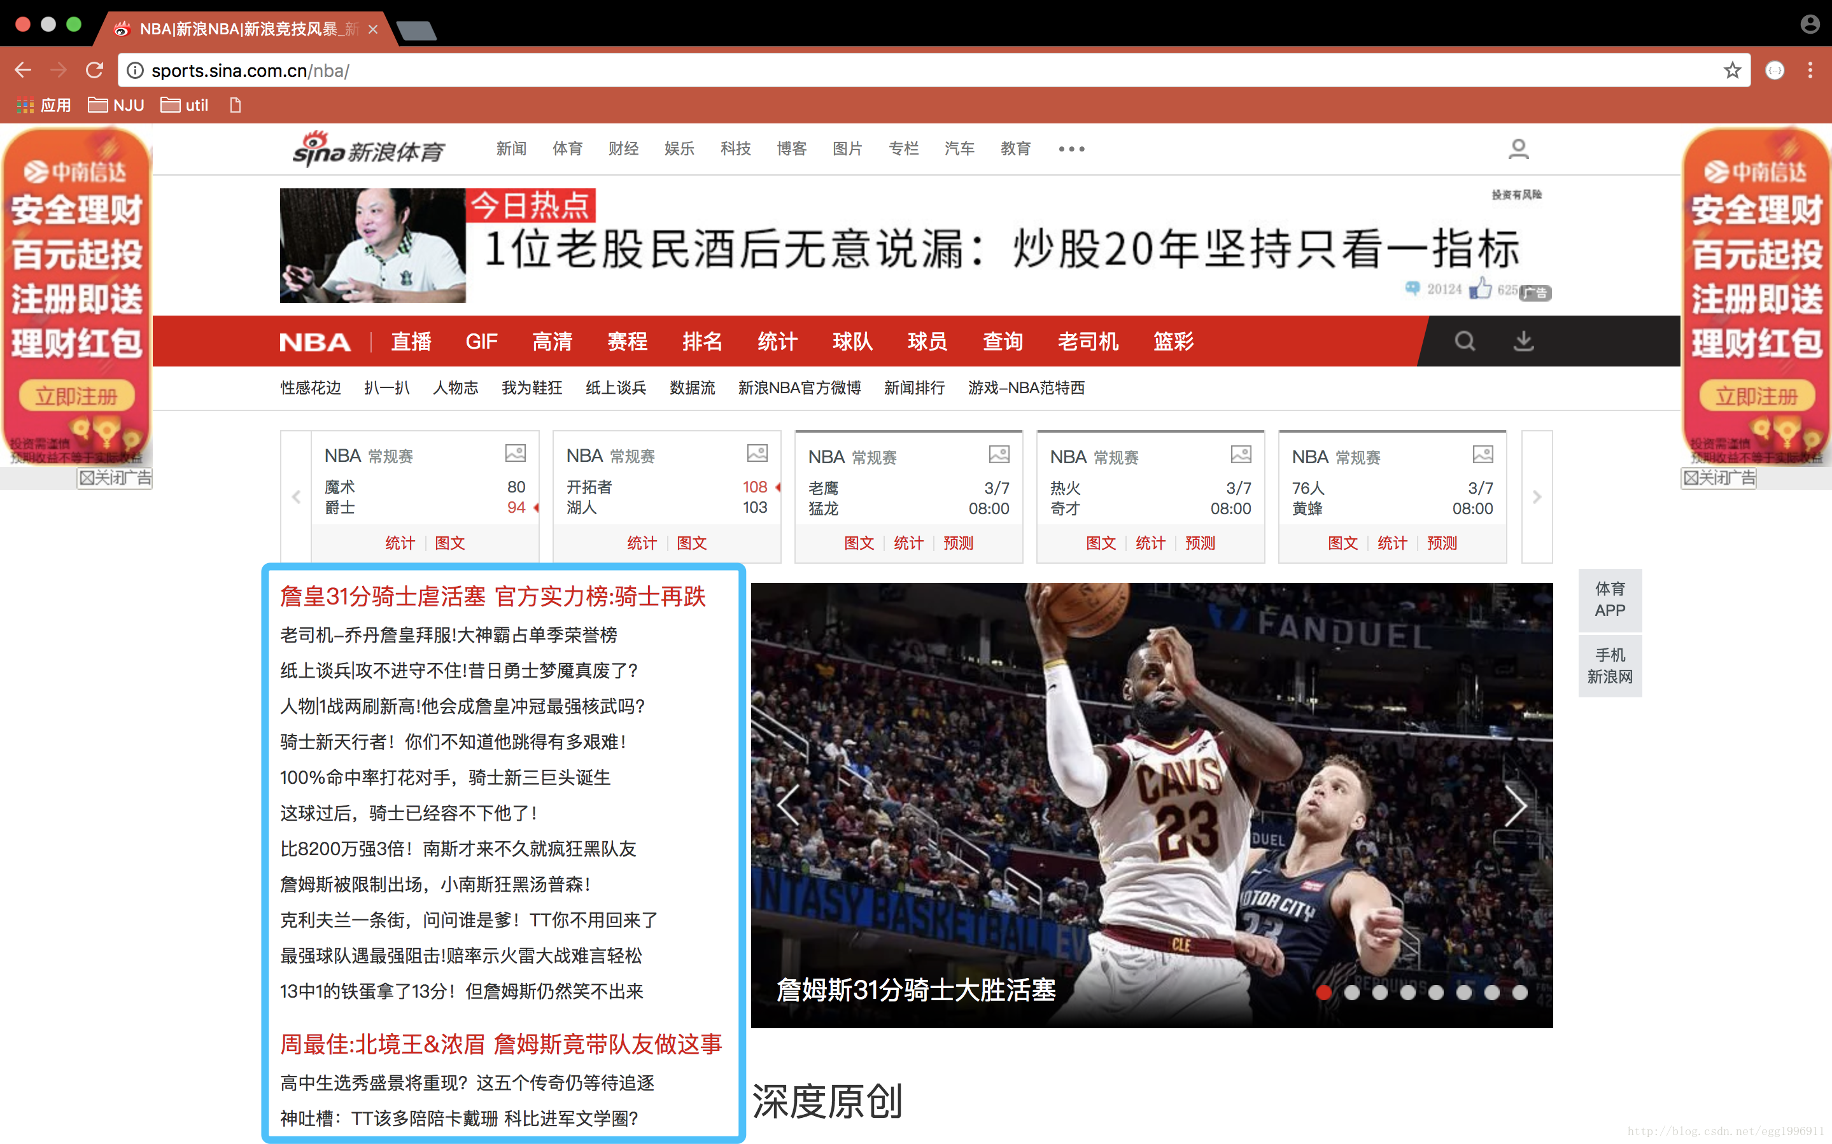Go to previous slide in photo carousel
The width and height of the screenshot is (1832, 1144).
[x=788, y=805]
